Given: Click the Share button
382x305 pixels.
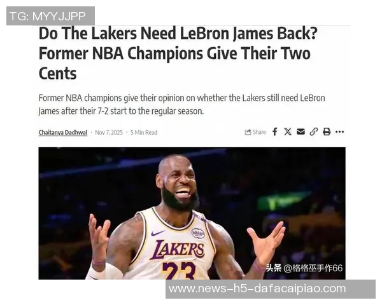Looking at the screenshot, I should tap(255, 132).
